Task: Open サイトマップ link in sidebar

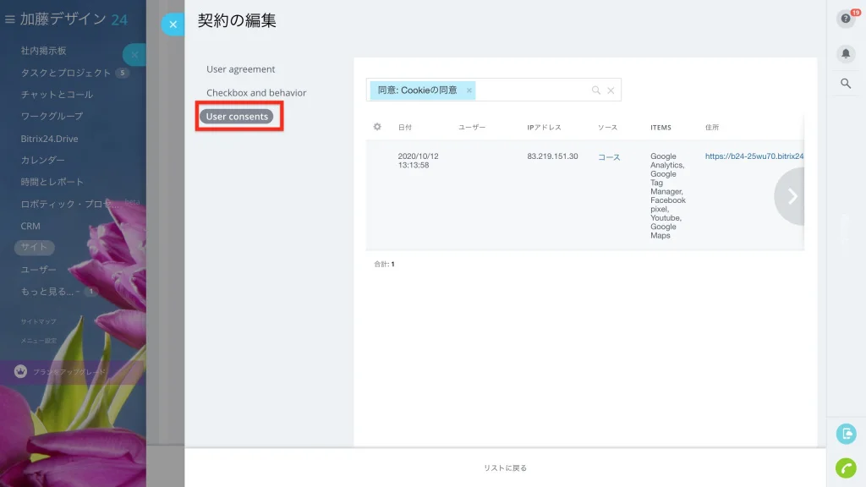Action: [x=39, y=321]
